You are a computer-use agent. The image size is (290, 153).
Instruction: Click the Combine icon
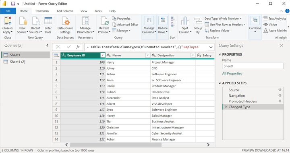pyautogui.click(x=255, y=21)
